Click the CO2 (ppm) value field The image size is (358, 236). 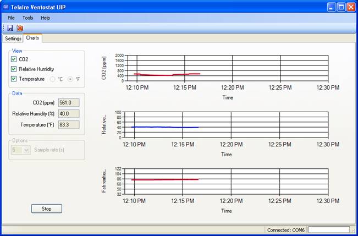tap(69, 102)
